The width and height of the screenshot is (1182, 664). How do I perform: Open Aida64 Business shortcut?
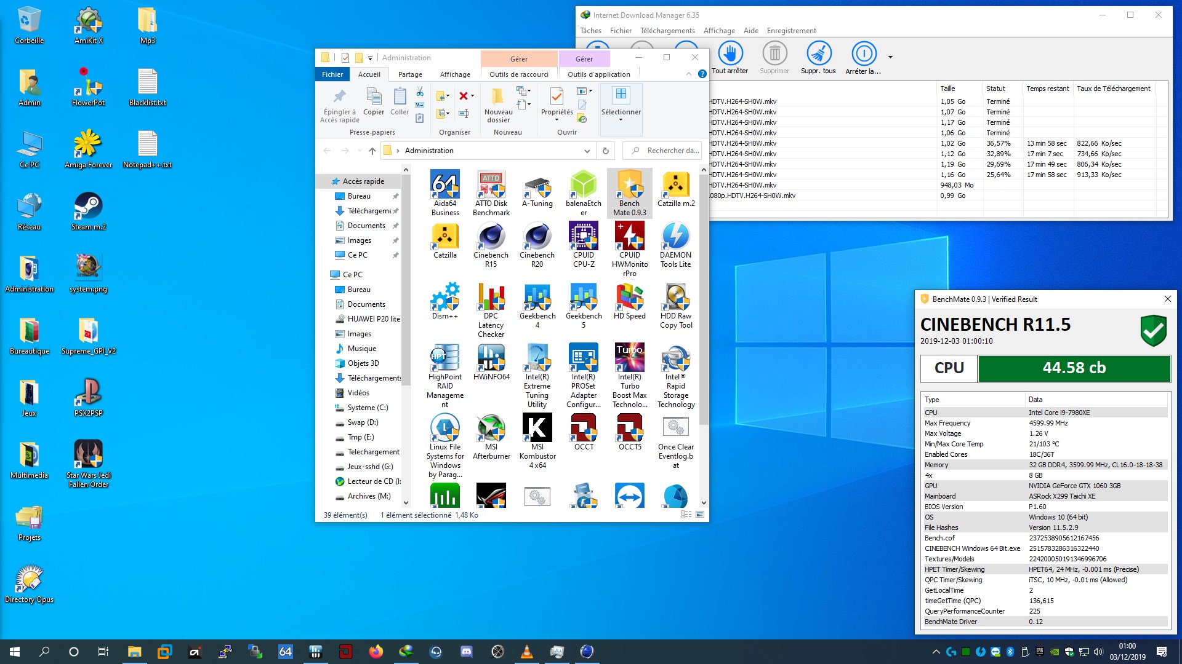tap(445, 193)
